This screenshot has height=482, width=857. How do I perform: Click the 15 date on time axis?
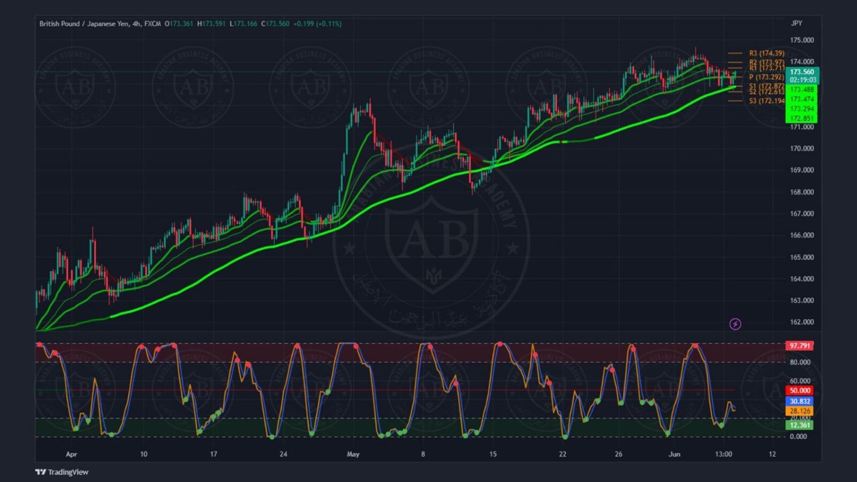coord(493,455)
